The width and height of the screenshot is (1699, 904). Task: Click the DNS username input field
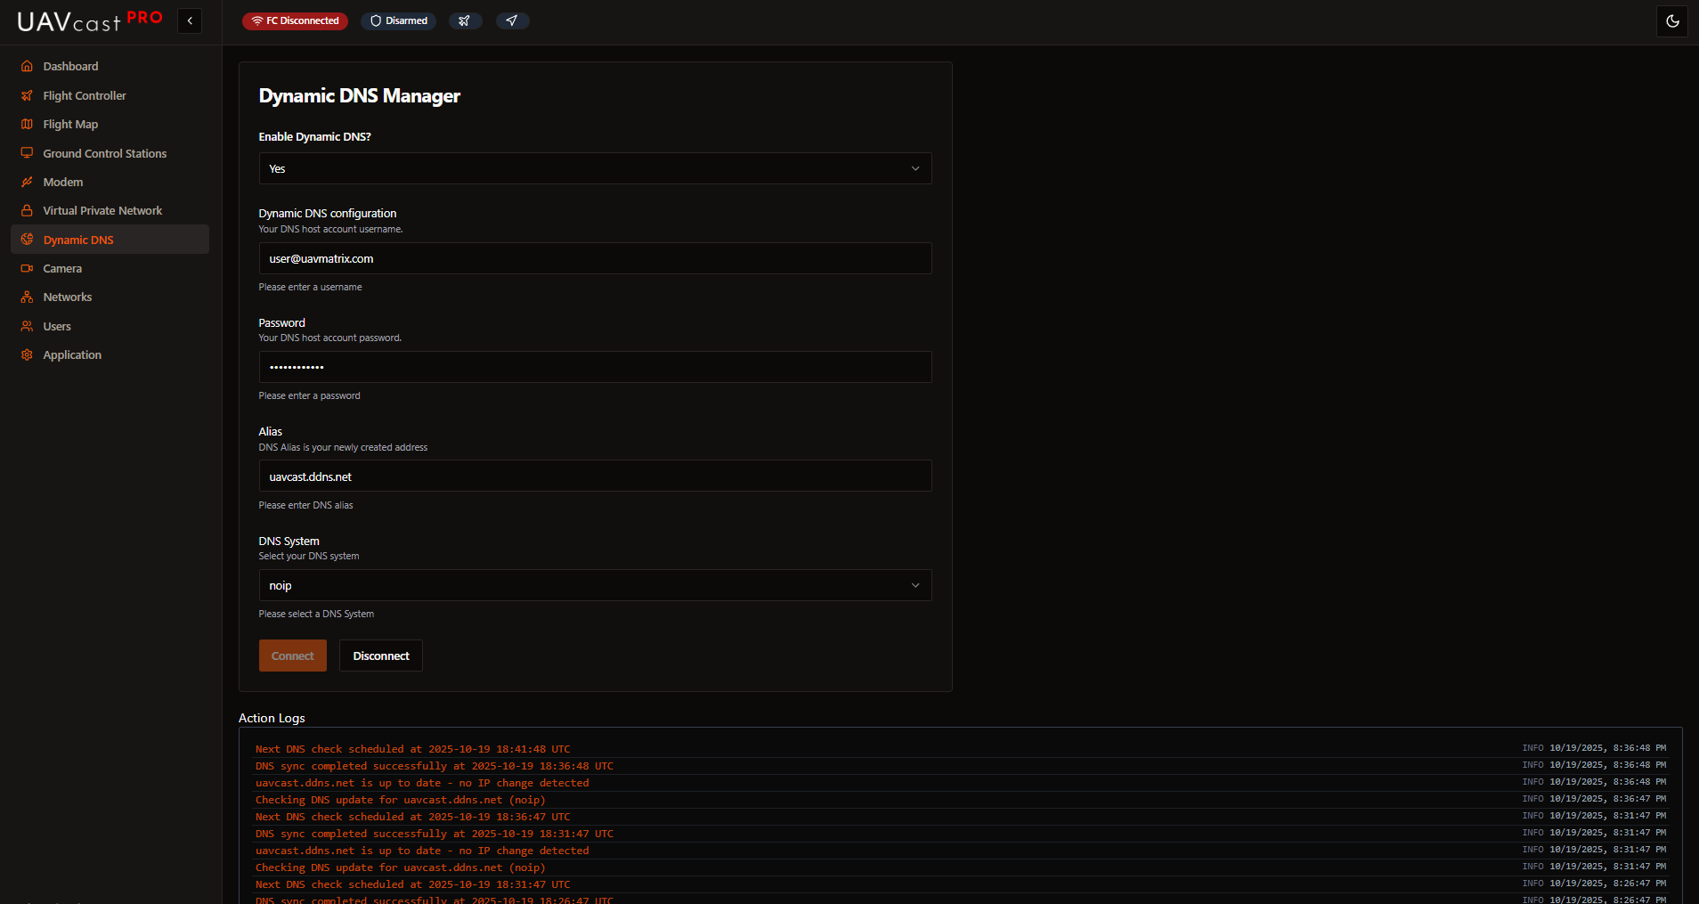point(595,258)
